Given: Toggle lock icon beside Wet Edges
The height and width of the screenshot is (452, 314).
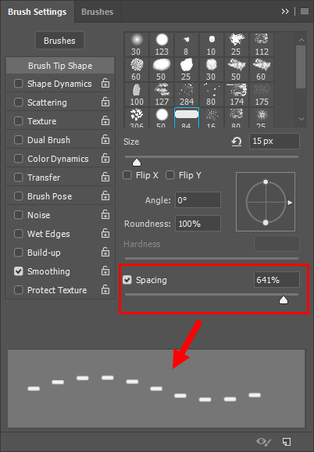Looking at the screenshot, I should coord(105,233).
